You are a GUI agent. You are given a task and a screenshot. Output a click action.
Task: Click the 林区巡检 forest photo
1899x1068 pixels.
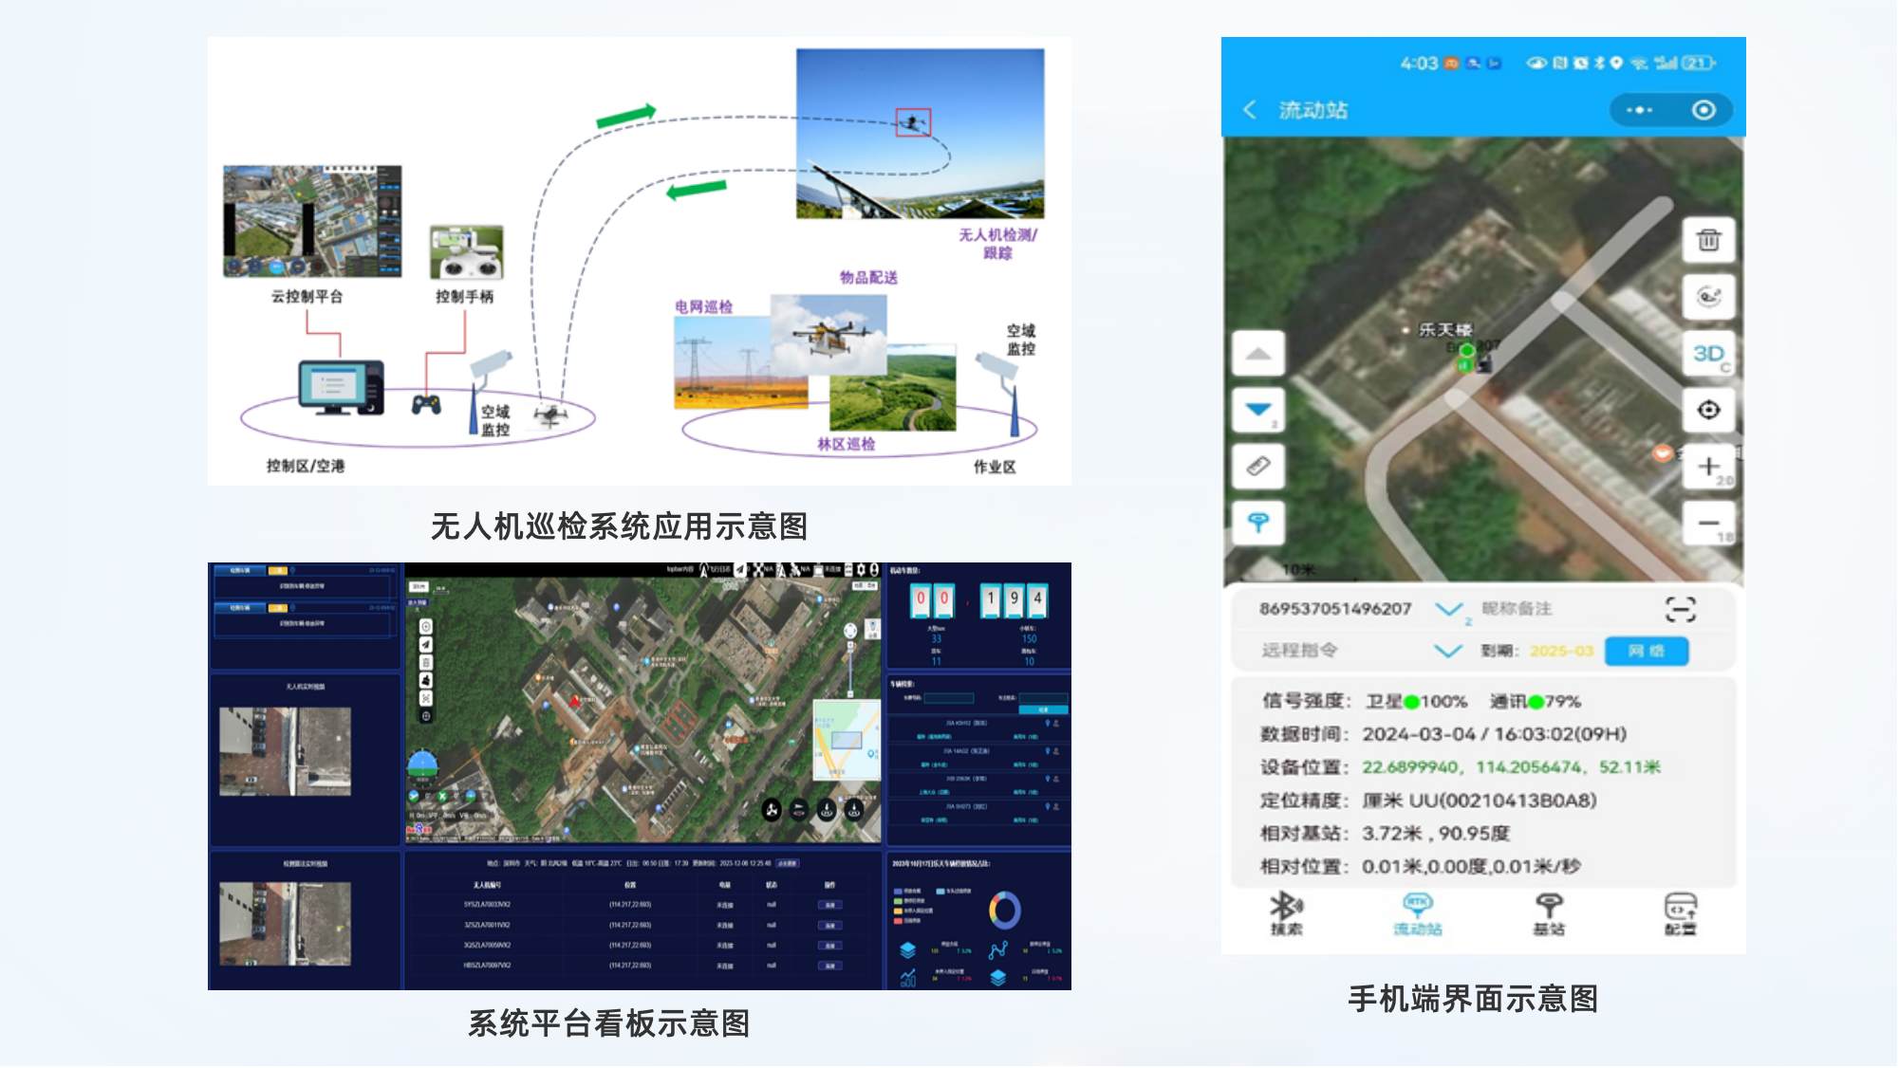[892, 388]
